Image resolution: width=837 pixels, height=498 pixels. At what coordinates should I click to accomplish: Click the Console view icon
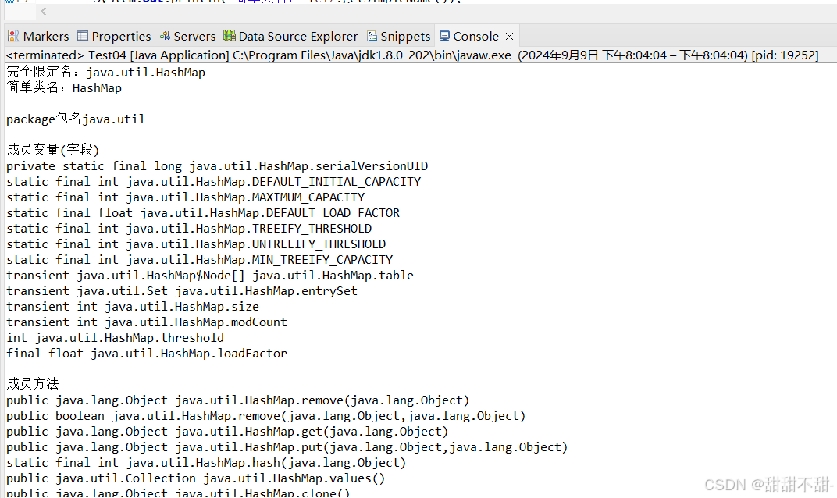(x=446, y=36)
